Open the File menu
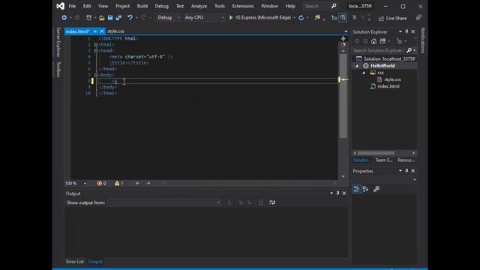 72,6
